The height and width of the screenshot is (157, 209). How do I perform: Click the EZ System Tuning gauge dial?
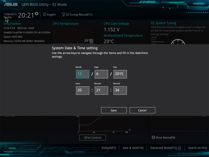point(178,42)
